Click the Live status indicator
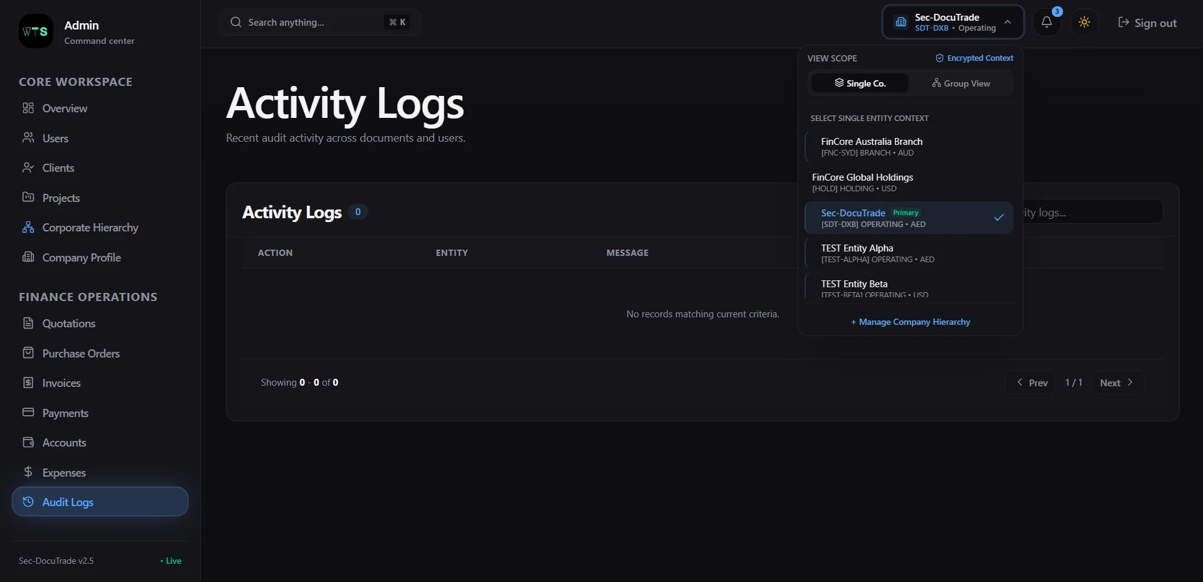 coord(171,561)
